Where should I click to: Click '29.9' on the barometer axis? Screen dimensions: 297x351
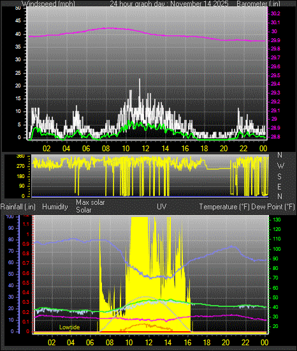pyautogui.click(x=275, y=40)
